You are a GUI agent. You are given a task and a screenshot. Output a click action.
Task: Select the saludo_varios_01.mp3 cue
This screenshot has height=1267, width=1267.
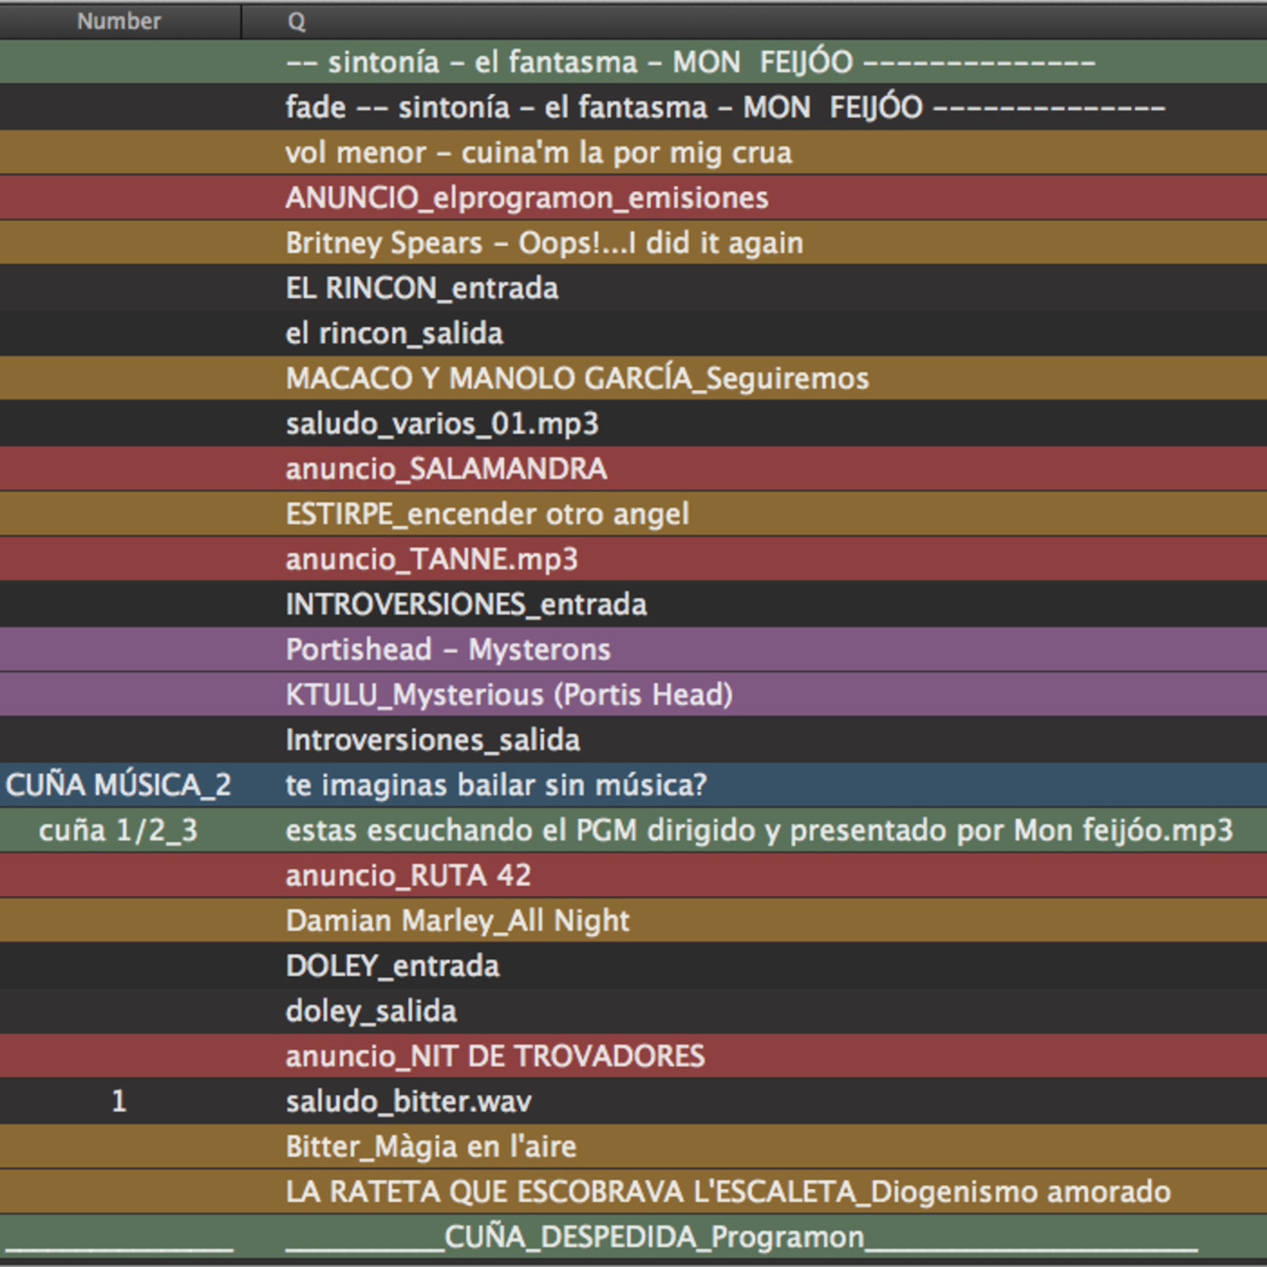pyautogui.click(x=442, y=424)
